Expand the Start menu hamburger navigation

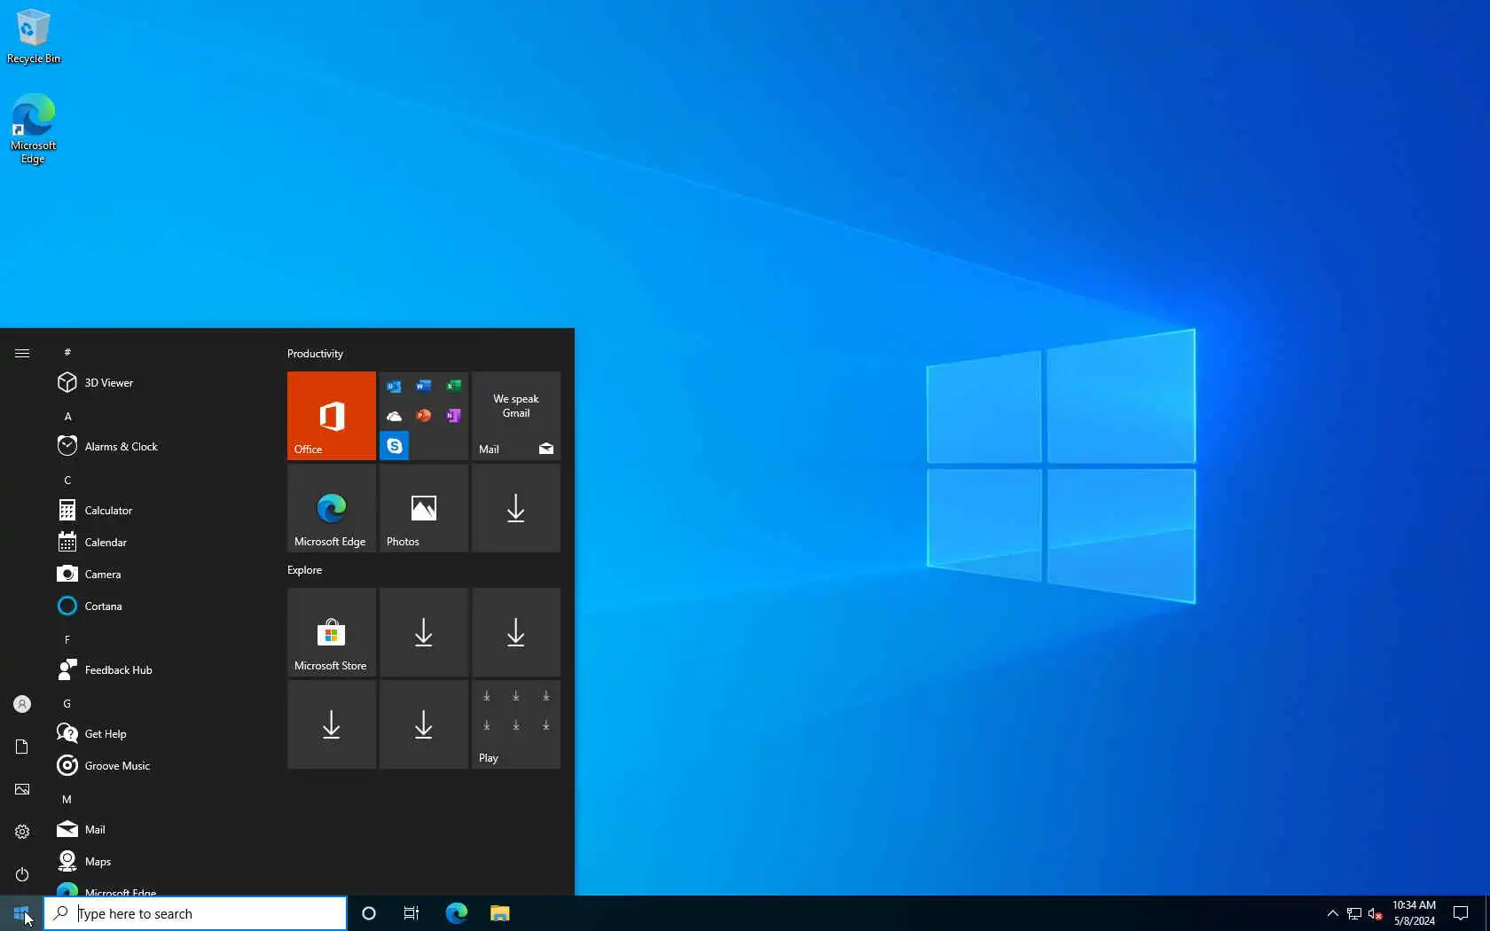pyautogui.click(x=22, y=353)
